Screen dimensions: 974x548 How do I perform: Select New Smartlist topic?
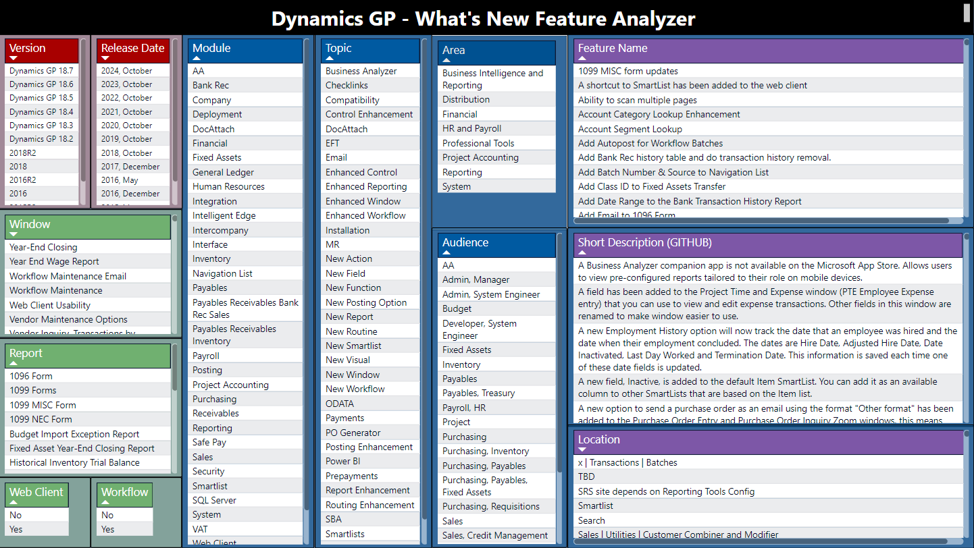[x=370, y=346]
